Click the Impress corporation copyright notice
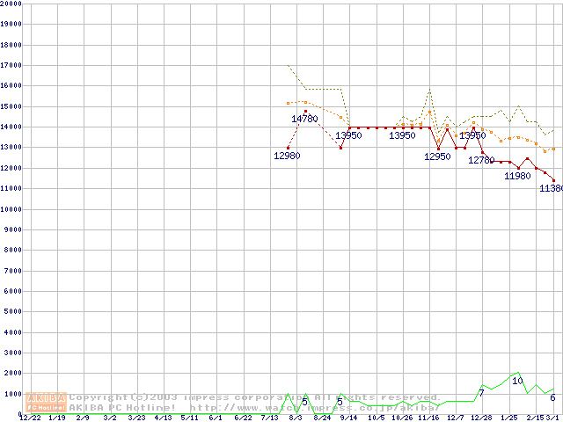The image size is (563, 422). [255, 397]
